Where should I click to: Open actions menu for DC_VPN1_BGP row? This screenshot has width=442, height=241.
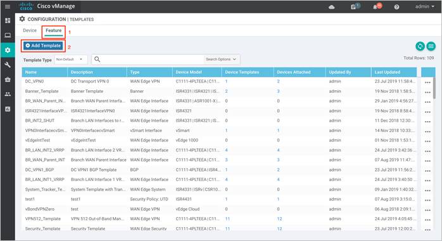click(427, 171)
